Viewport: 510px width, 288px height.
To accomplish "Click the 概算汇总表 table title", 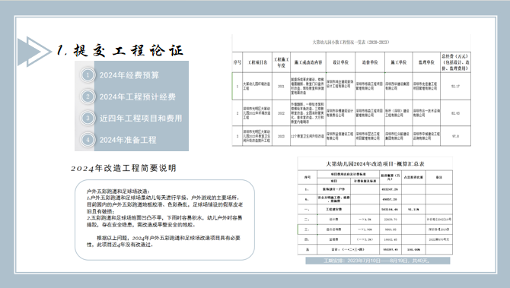I will click(375, 164).
